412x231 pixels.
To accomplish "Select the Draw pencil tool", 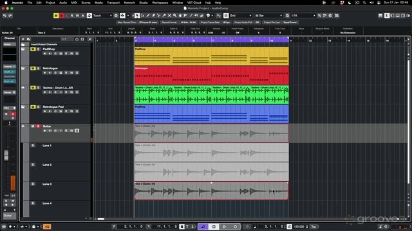I will coord(148,15).
